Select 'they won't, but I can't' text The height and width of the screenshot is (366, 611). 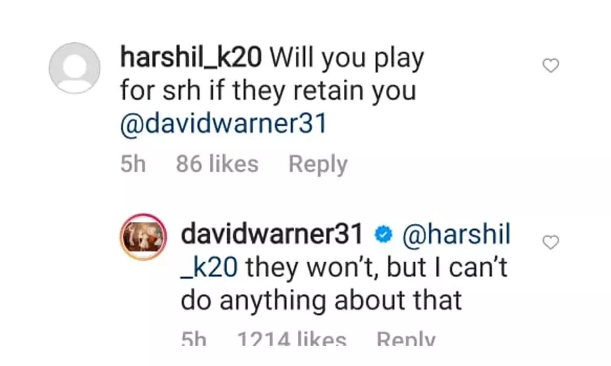coord(376,268)
